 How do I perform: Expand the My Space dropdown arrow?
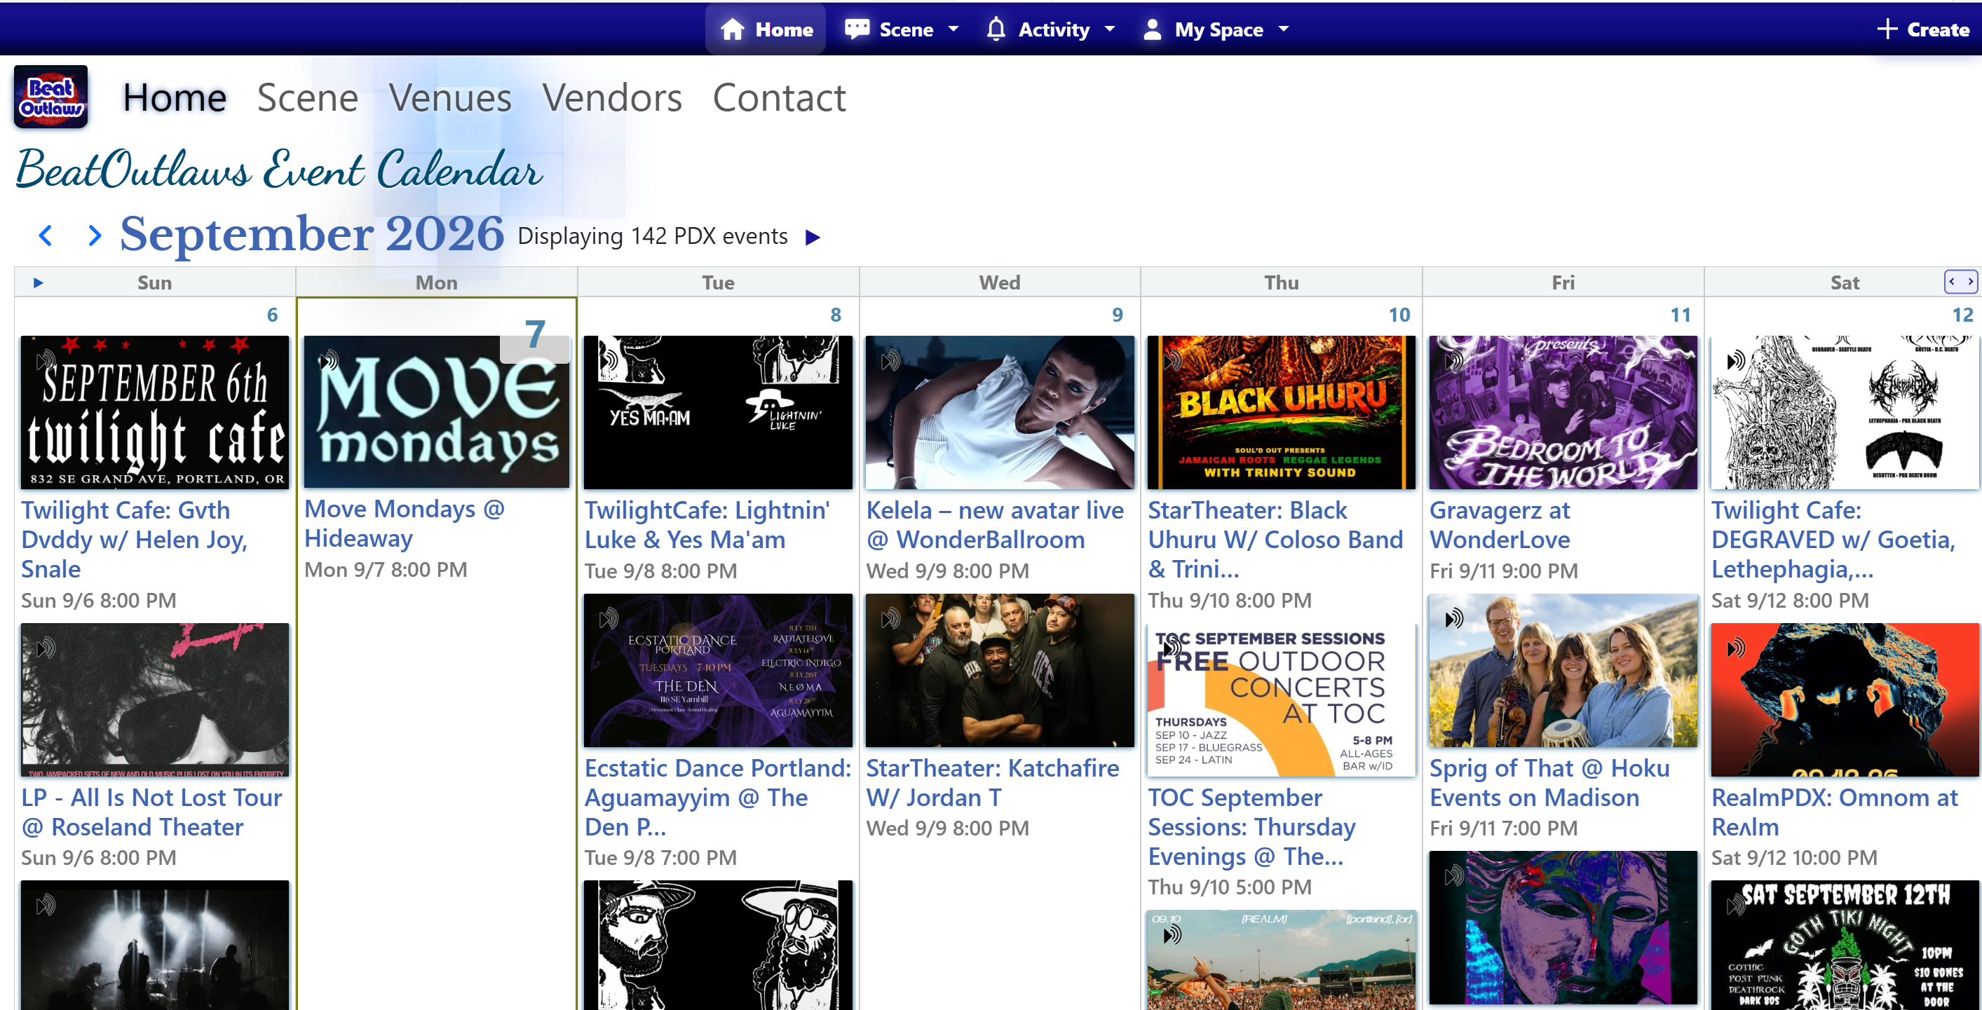point(1284,29)
